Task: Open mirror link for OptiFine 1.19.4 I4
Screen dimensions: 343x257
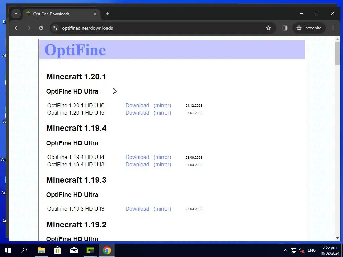Action: (x=162, y=157)
